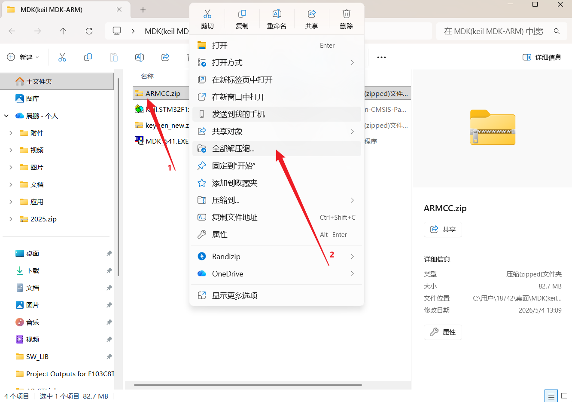Viewport: 572px width, 402px height.
Task: Select 显示更多选项
Action: tap(277, 296)
